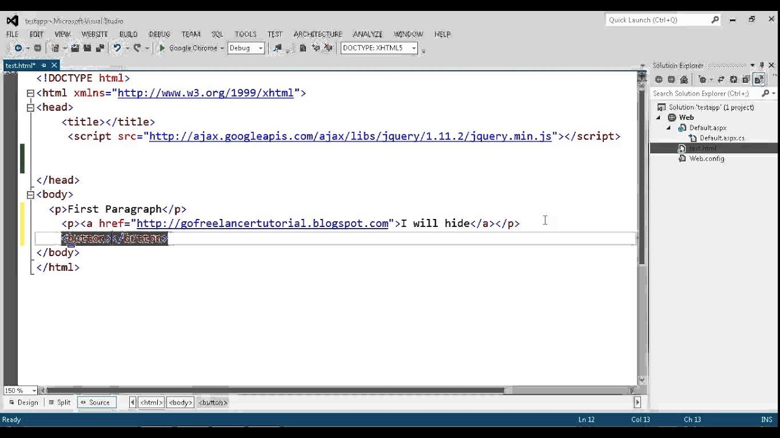Open the VIEW menu
The width and height of the screenshot is (780, 438).
[x=62, y=34]
